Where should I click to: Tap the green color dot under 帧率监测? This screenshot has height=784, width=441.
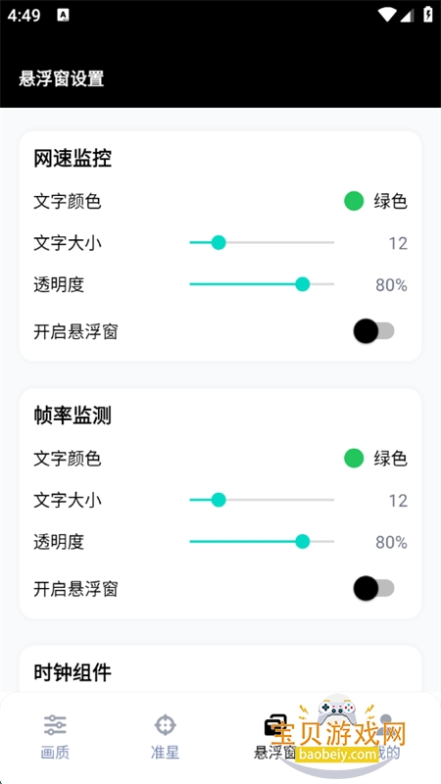[354, 459]
